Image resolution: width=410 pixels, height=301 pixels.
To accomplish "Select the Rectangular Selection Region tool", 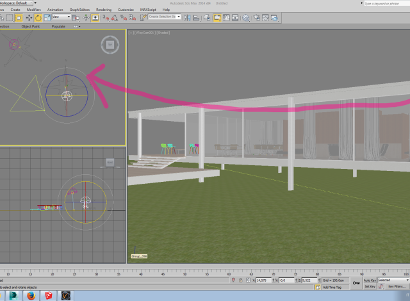I will [x=10, y=18].
